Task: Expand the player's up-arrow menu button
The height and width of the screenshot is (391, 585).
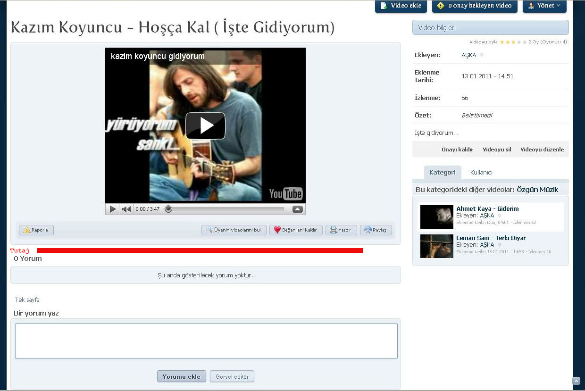Action: click(x=297, y=209)
